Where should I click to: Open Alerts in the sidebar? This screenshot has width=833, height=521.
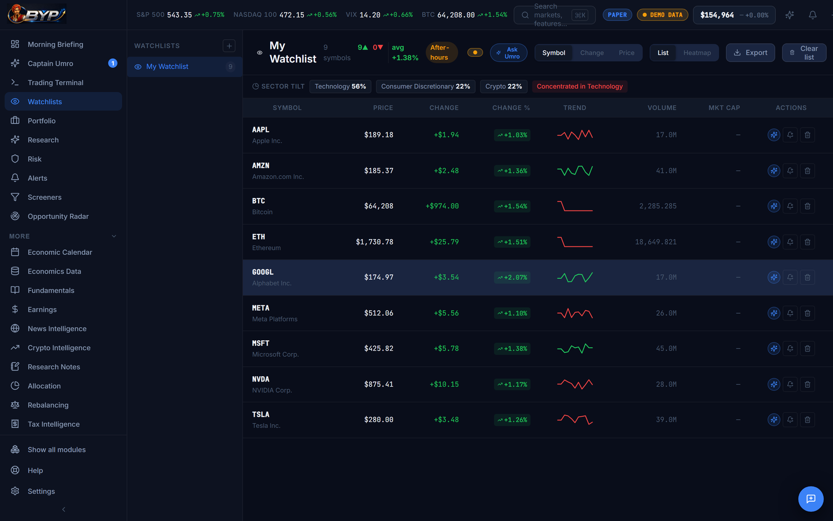(64, 178)
